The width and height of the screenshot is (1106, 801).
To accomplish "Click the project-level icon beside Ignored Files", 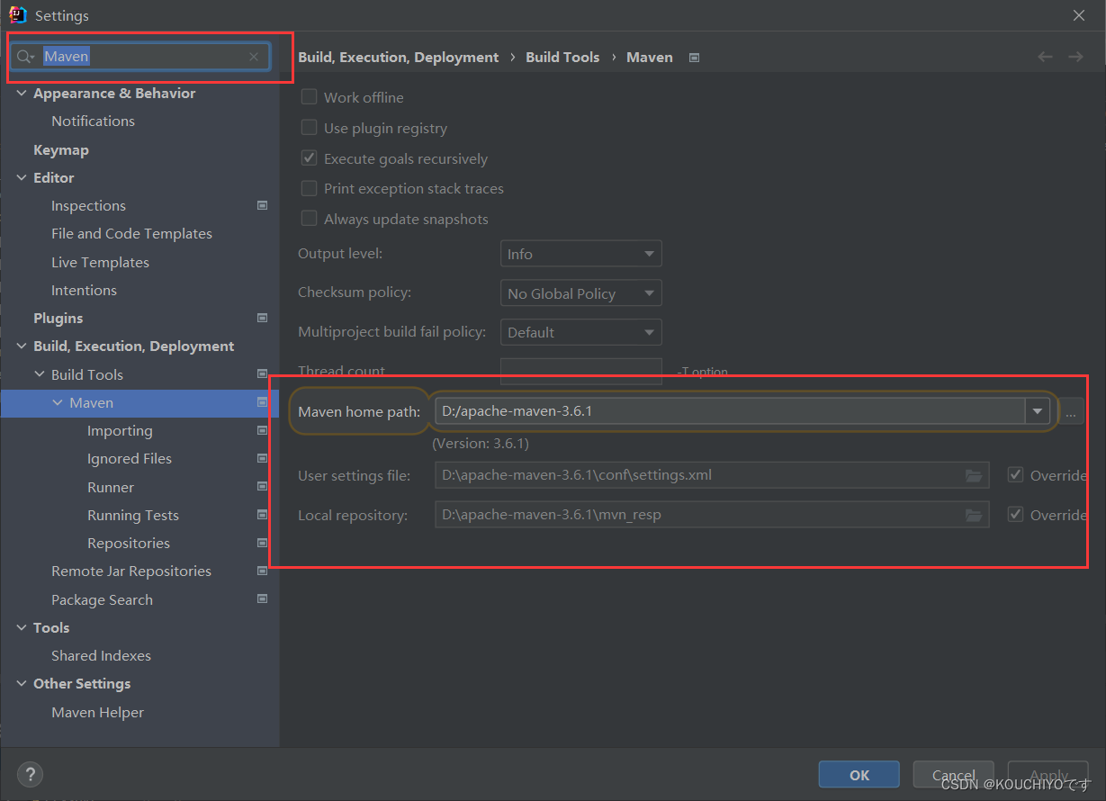I will tap(262, 458).
